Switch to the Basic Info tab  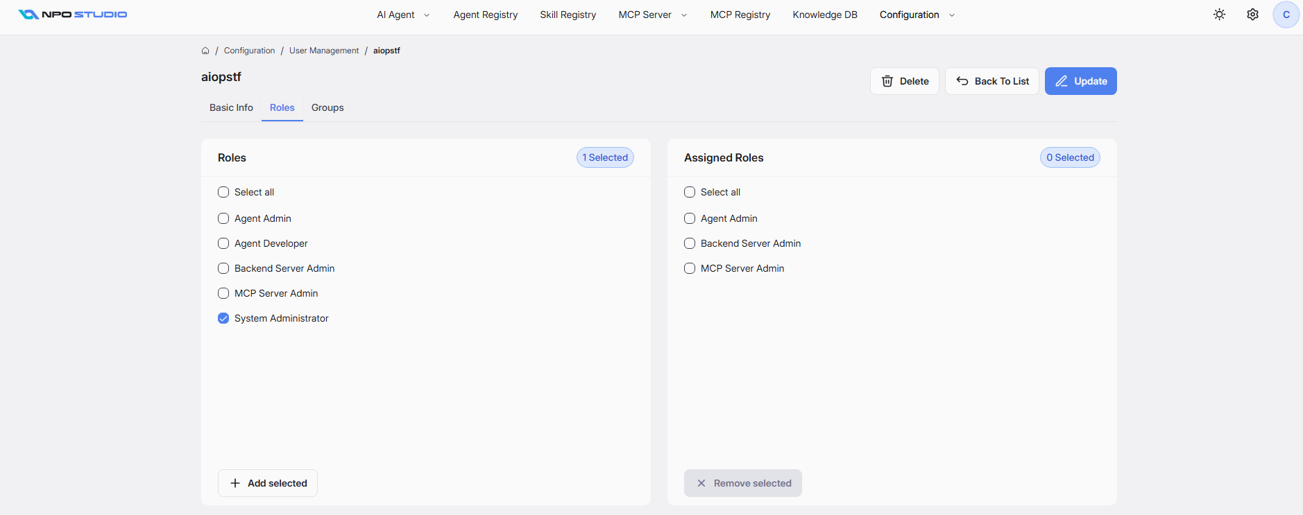pos(231,107)
